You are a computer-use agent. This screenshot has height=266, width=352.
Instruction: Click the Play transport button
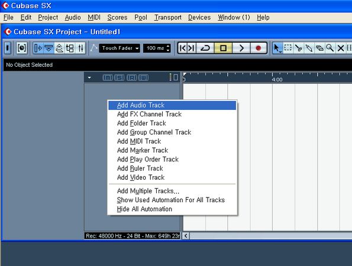coord(241,48)
